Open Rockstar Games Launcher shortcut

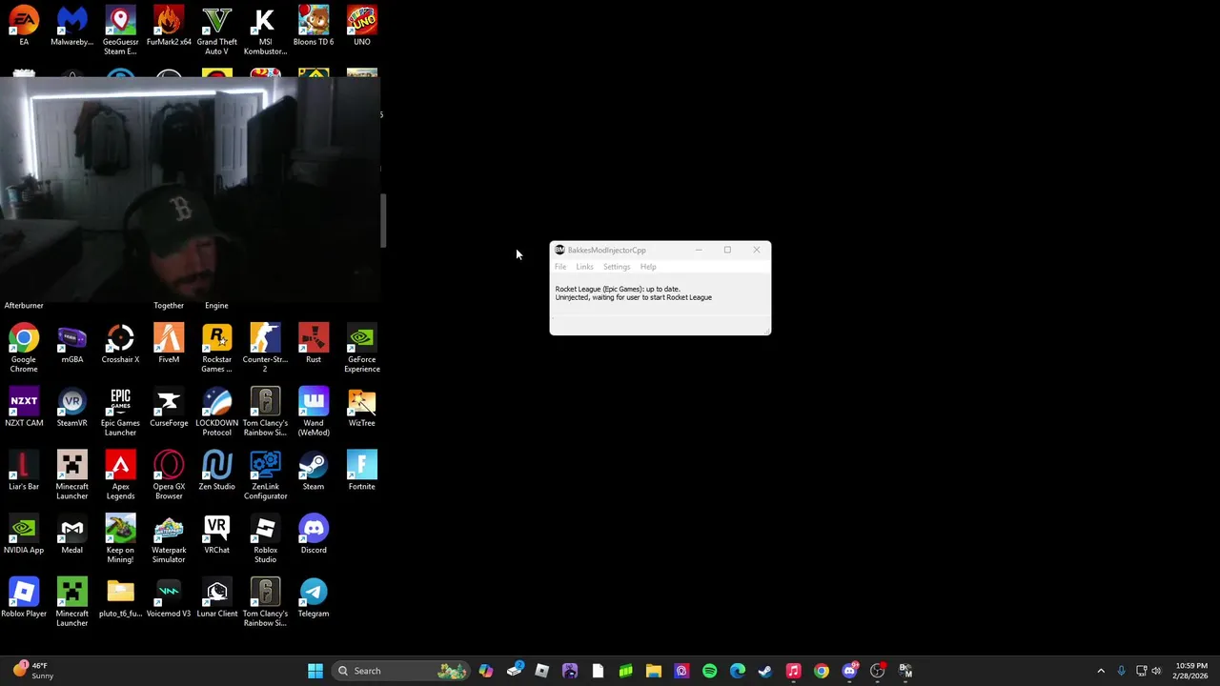[217, 348]
